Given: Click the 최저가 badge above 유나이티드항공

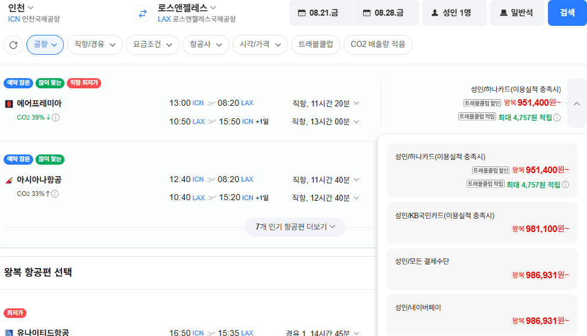Looking at the screenshot, I should pyautogui.click(x=15, y=313).
